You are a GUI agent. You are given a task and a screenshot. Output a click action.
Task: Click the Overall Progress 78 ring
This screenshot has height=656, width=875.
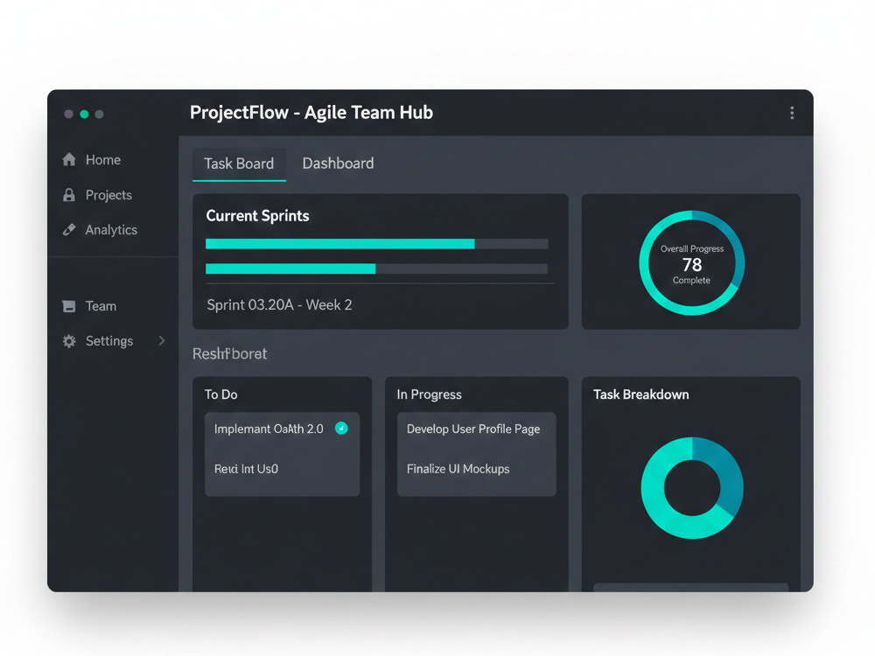coord(691,262)
